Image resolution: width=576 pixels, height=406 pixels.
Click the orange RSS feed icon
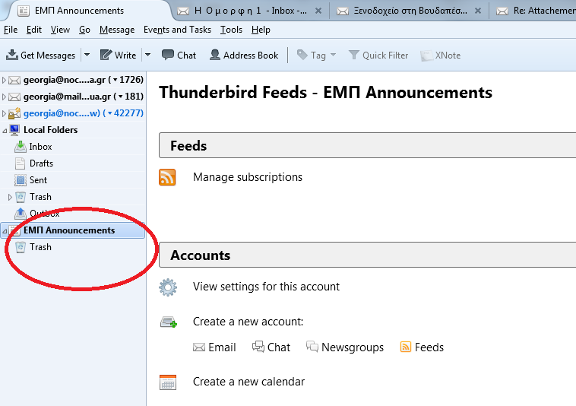point(167,177)
